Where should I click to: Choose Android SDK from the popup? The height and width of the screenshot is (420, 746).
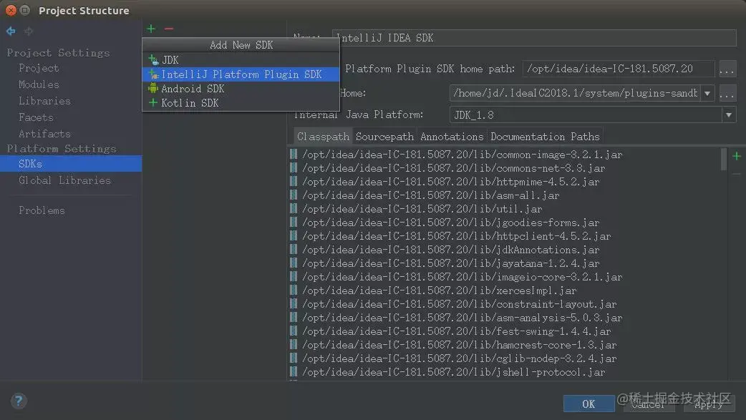click(x=241, y=89)
